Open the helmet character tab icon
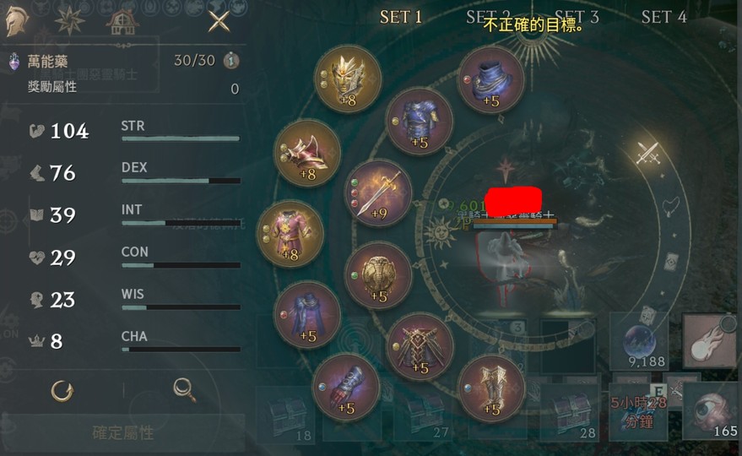 17,21
